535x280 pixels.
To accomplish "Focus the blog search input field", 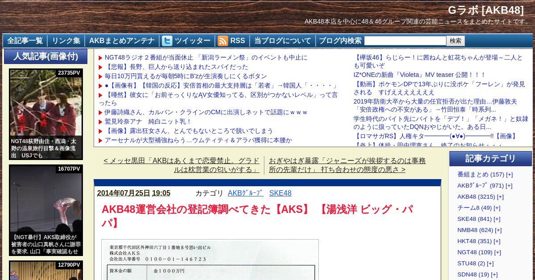I will (x=405, y=41).
